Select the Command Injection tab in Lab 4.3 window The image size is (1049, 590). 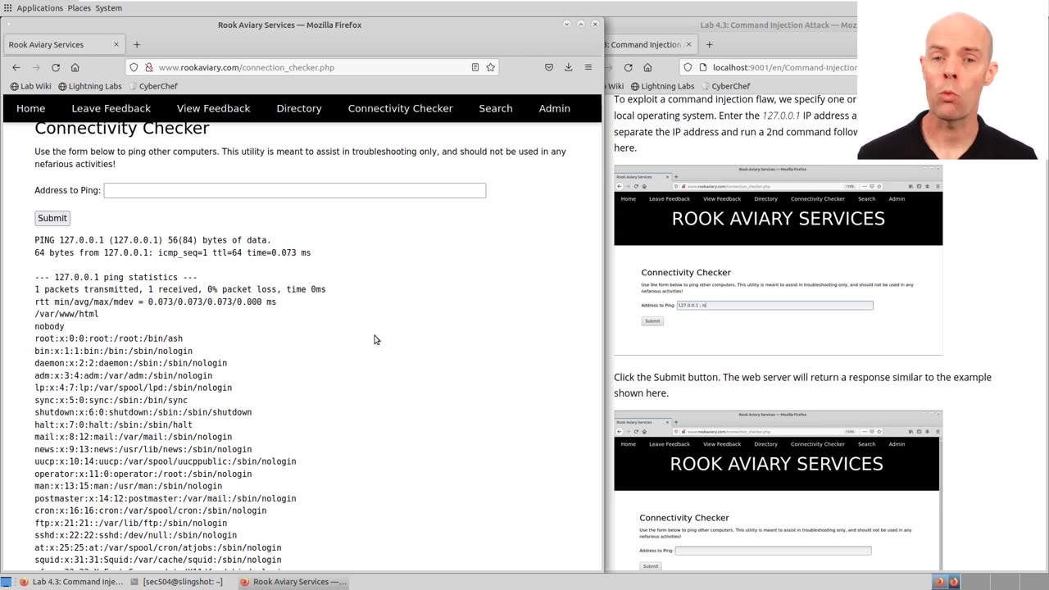[650, 44]
